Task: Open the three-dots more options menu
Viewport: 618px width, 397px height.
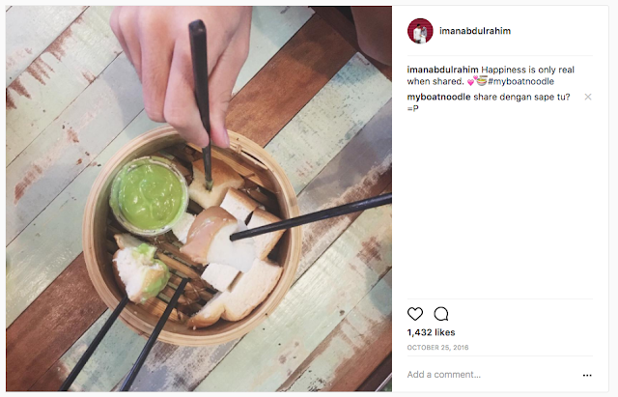Action: click(587, 375)
